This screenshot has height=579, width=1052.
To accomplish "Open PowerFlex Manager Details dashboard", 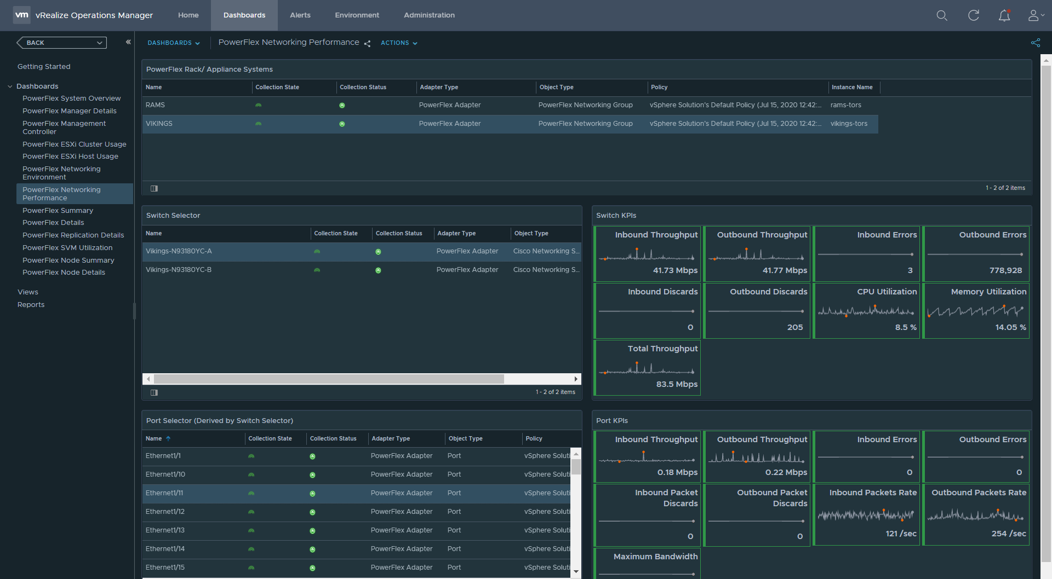I will click(70, 111).
